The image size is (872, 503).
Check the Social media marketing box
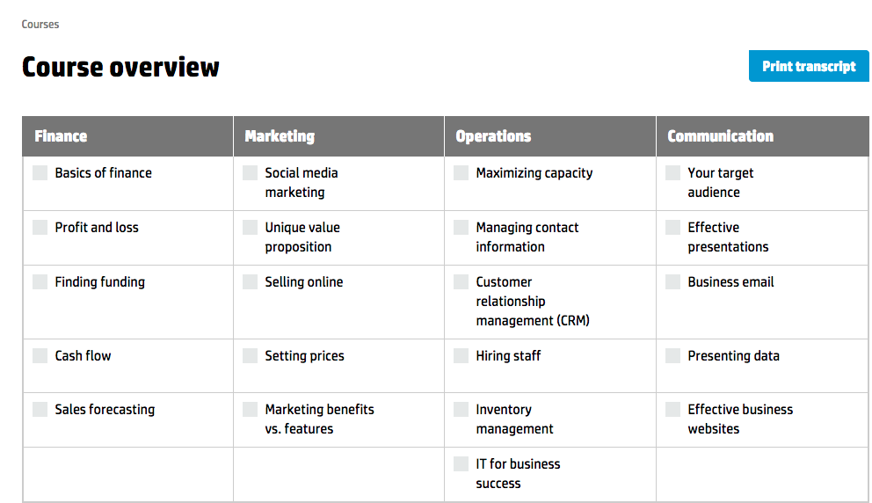tap(251, 173)
